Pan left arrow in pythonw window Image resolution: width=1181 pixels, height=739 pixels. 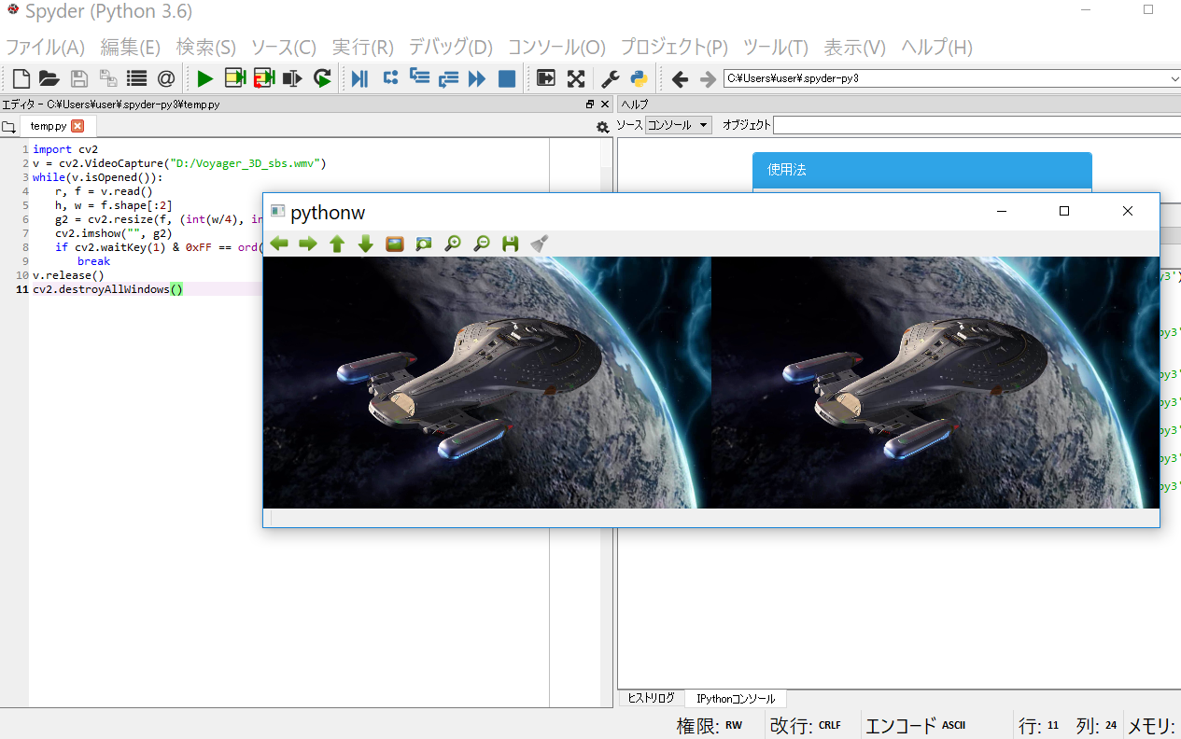click(279, 244)
